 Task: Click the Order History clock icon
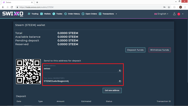[x=66, y=14]
